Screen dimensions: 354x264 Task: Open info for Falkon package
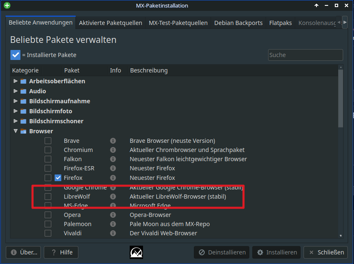tap(113, 159)
